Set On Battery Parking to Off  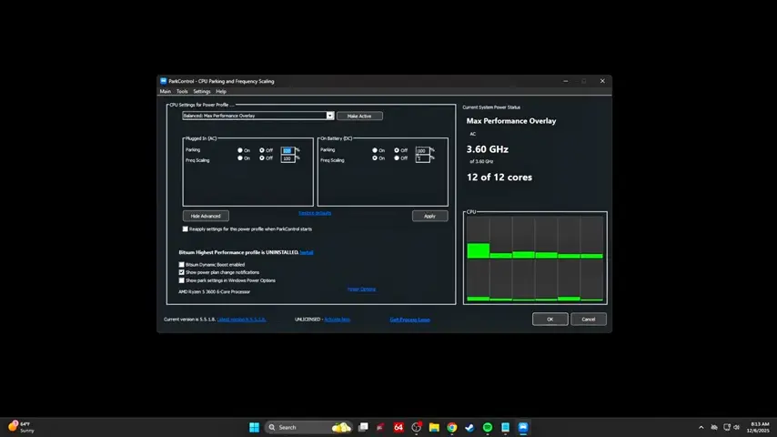pos(397,150)
